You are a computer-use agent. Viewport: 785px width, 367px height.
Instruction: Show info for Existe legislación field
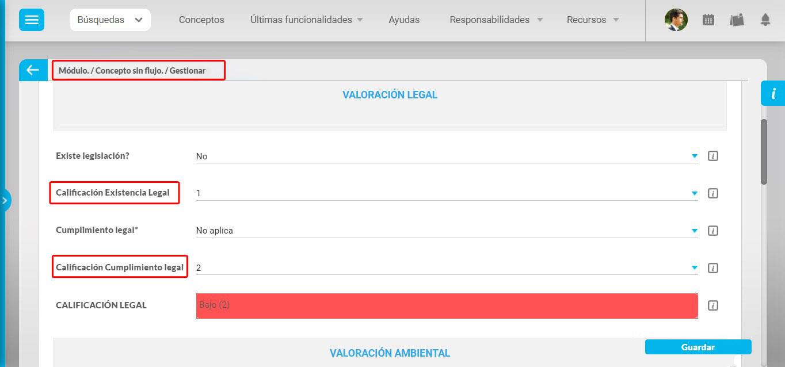coord(712,156)
